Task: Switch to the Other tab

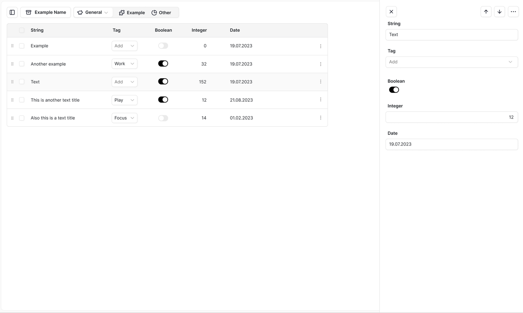Action: click(x=161, y=13)
